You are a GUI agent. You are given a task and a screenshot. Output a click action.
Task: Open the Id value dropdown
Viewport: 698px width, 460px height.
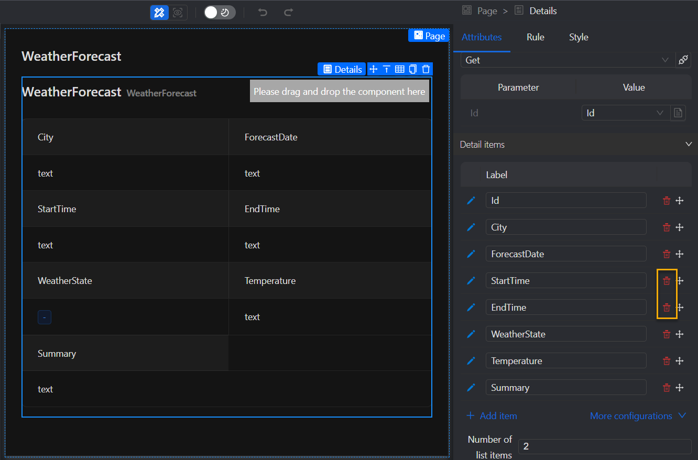626,113
